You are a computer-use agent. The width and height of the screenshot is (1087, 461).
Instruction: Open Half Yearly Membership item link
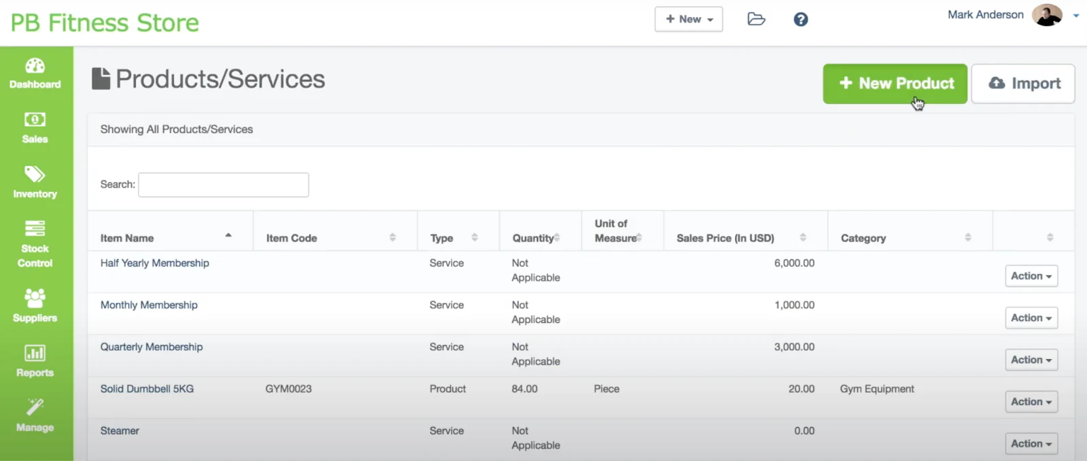click(x=155, y=263)
